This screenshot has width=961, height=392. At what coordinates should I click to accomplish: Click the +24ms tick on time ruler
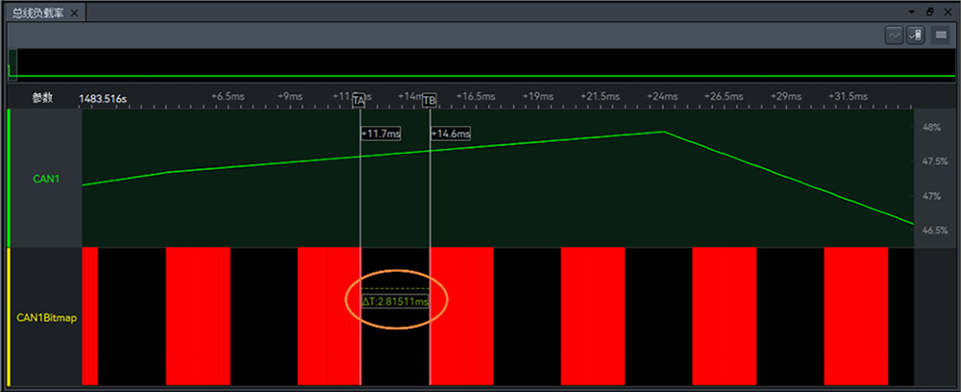(662, 97)
